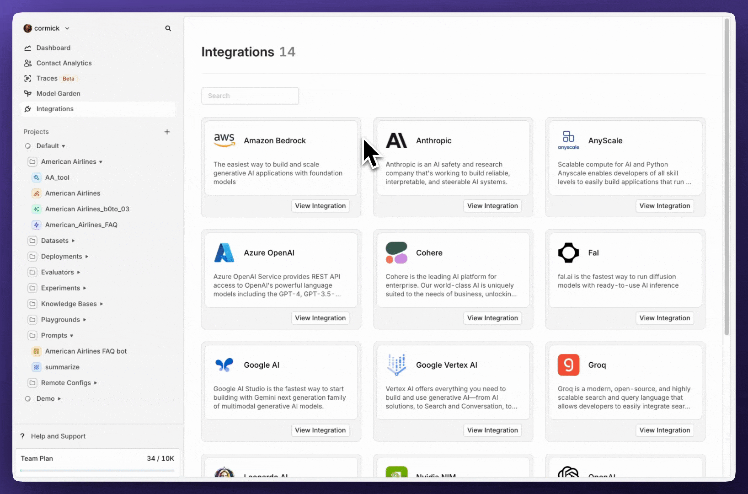View Integration for Google Vertex AI
The height and width of the screenshot is (494, 748).
pyautogui.click(x=492, y=430)
